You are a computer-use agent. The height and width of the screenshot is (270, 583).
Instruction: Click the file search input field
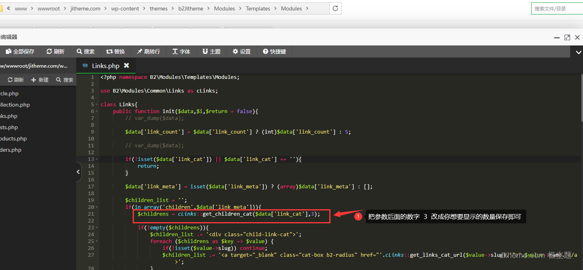point(556,8)
